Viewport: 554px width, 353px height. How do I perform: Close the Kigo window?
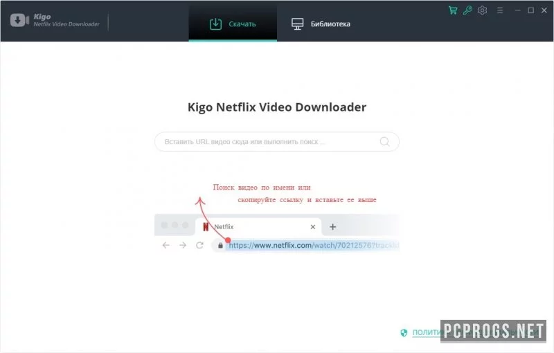point(544,10)
